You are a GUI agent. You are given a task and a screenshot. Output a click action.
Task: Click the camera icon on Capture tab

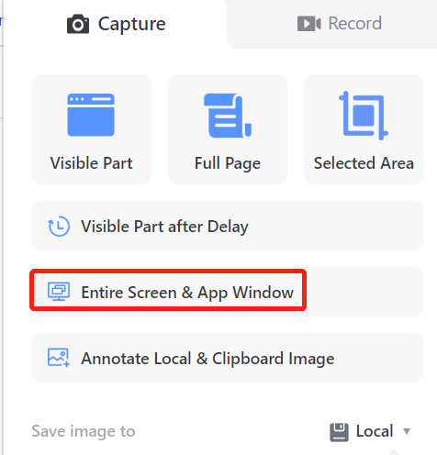coord(78,24)
